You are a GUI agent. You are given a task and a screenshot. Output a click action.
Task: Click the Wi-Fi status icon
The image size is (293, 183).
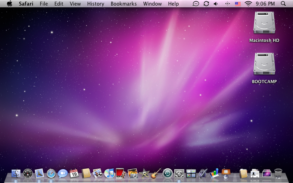tap(248, 4)
